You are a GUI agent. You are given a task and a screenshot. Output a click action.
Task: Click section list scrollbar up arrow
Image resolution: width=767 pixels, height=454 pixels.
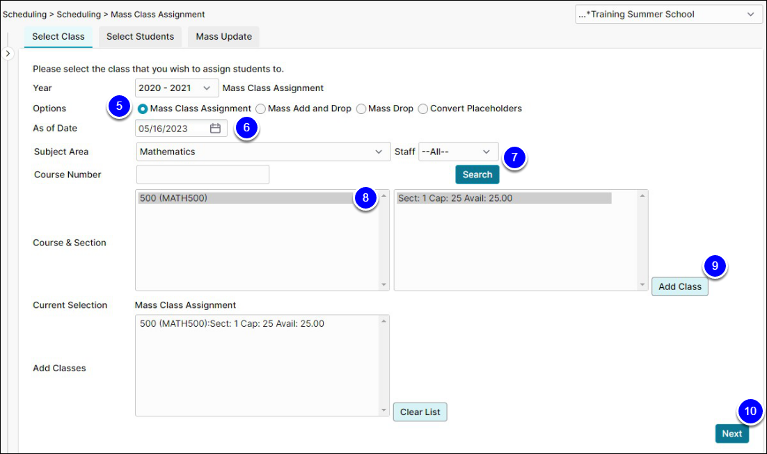[x=642, y=195]
